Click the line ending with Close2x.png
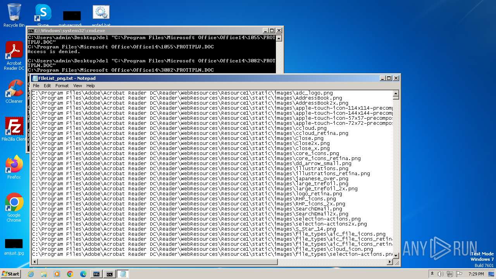Screen dimensions: 496x279 pyautogui.click(x=181, y=143)
